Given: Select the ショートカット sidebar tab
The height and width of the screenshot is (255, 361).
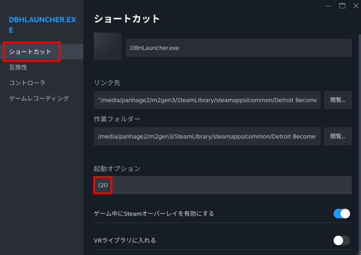Looking at the screenshot, I should [x=42, y=52].
